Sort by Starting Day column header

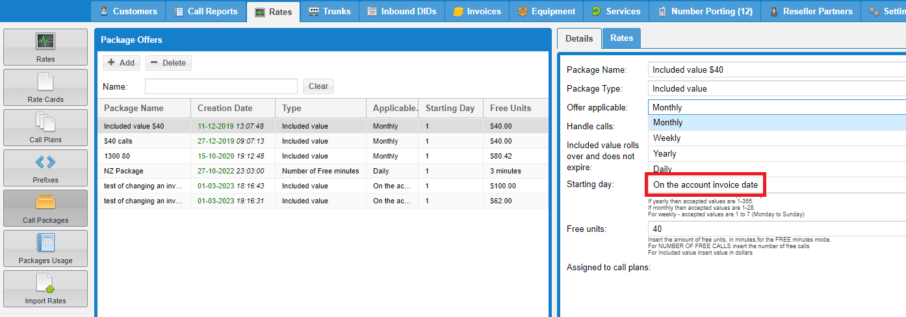[450, 108]
